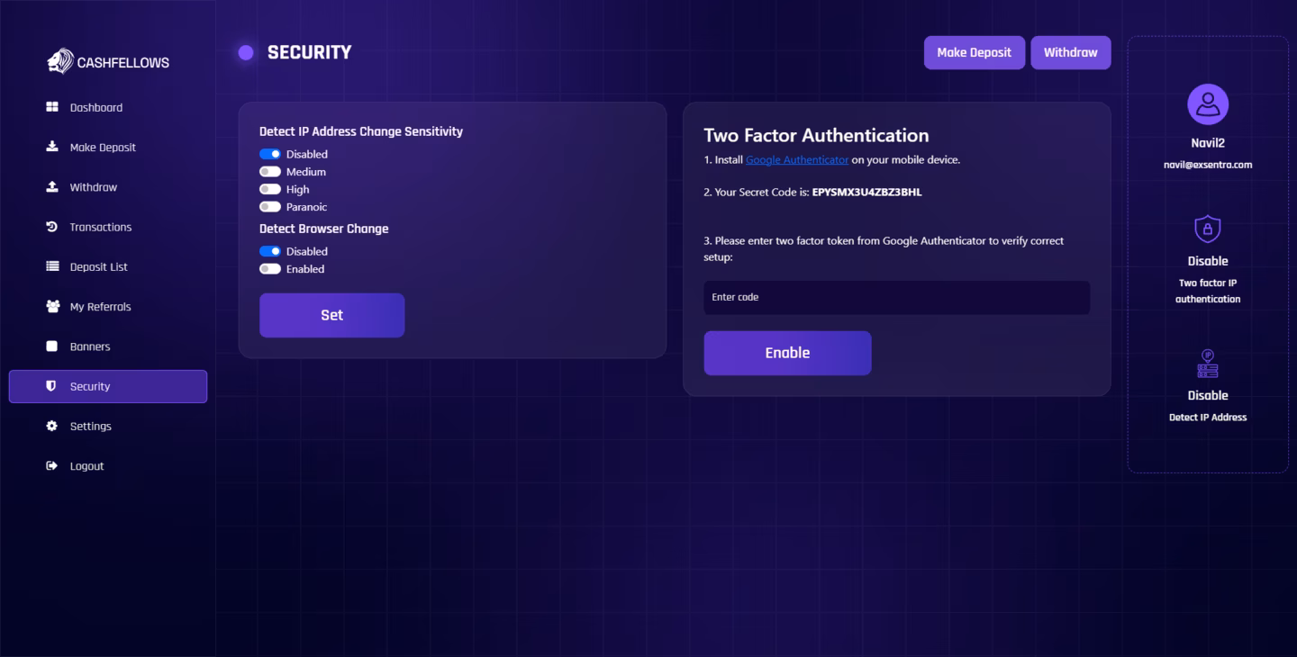Click the two factor shield lock icon
The width and height of the screenshot is (1297, 657).
1207,229
